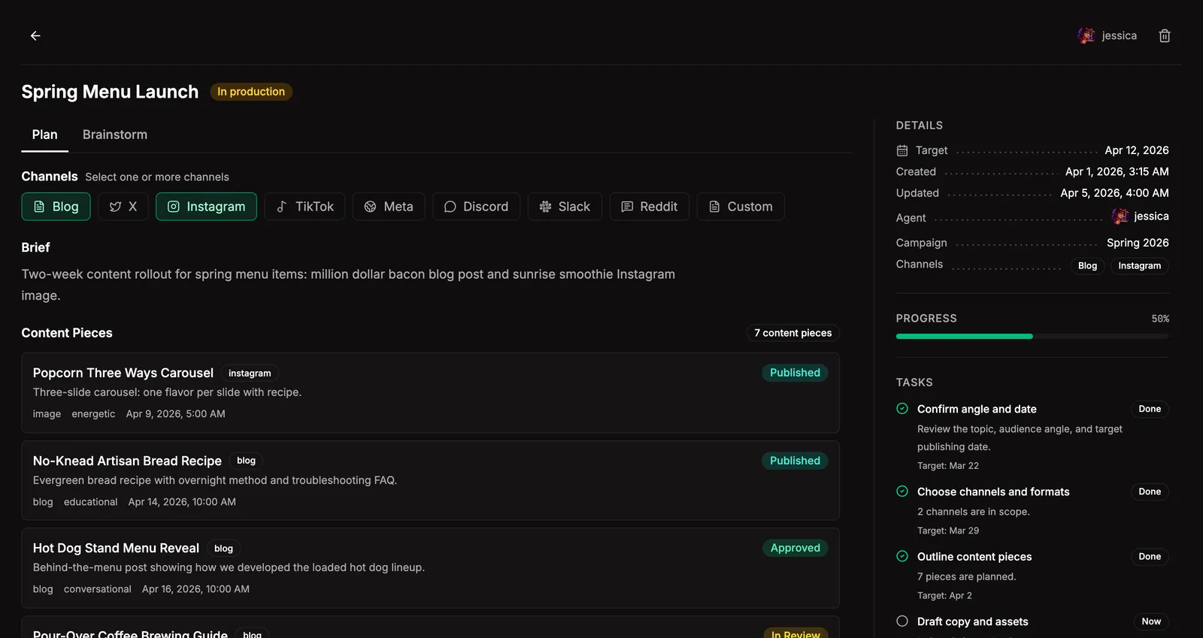Select date Apr 9, 2026, 5:00 AM
Screen dimensions: 1203x638
coord(176,414)
